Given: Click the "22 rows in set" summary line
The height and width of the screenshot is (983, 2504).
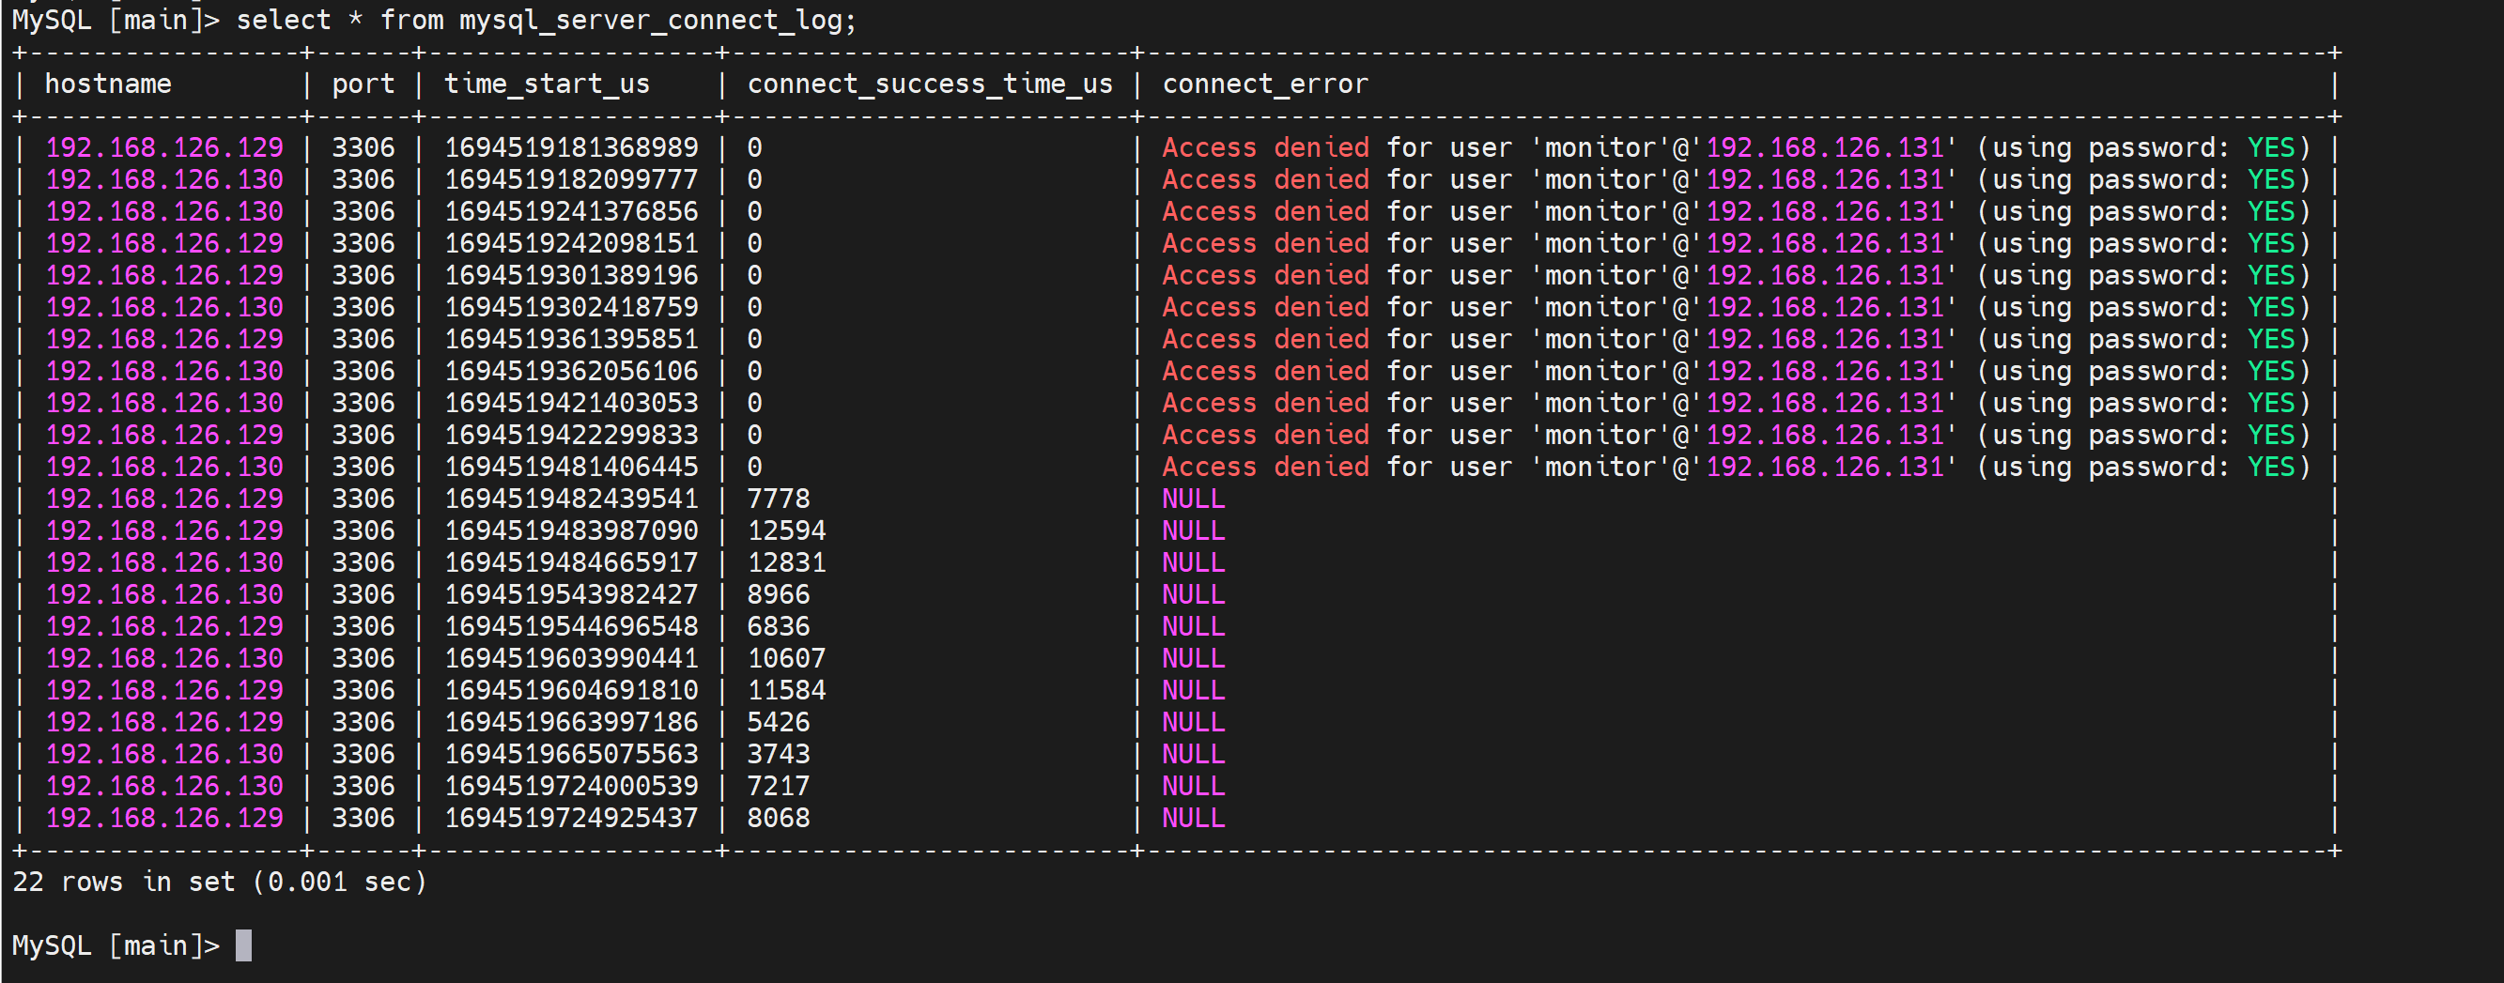Looking at the screenshot, I should (219, 882).
